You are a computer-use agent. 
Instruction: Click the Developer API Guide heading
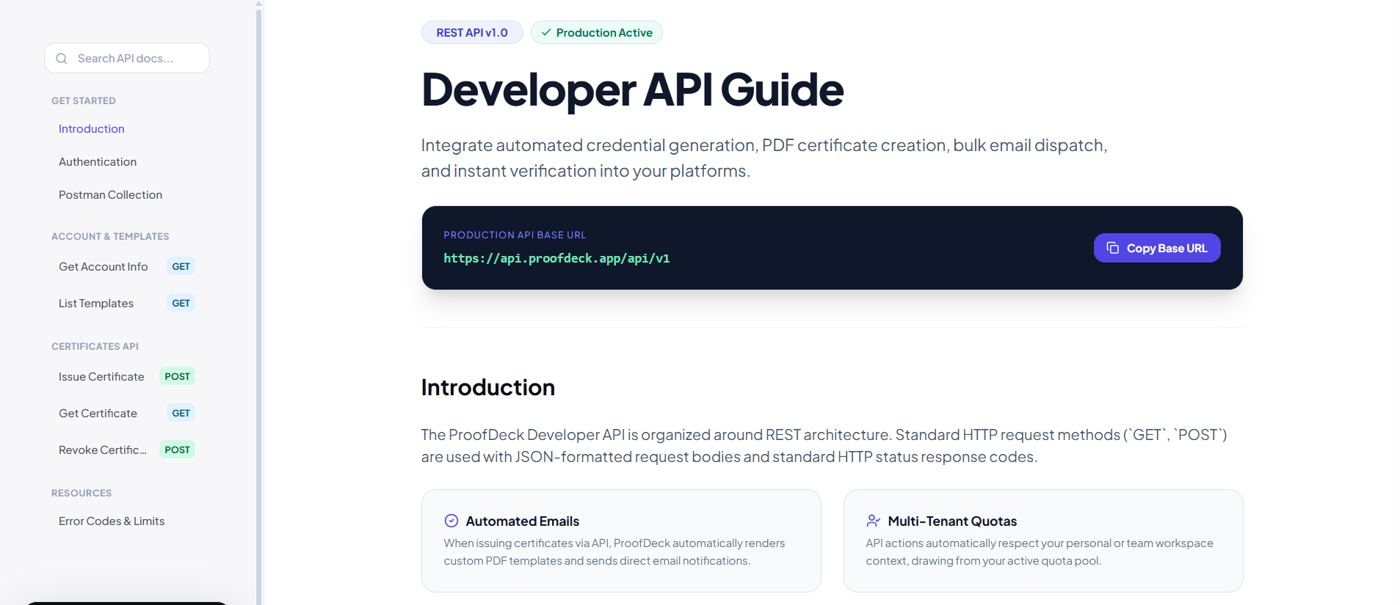(633, 89)
